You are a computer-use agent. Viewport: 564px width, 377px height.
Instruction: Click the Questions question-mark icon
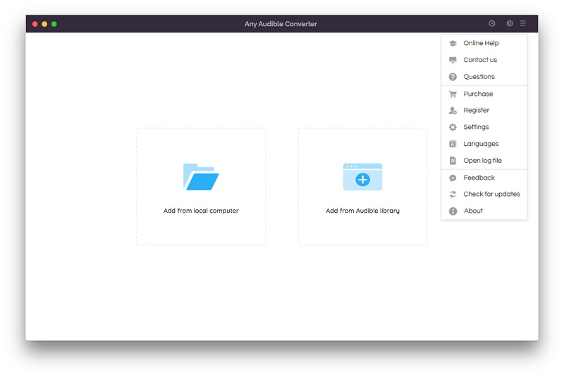453,77
